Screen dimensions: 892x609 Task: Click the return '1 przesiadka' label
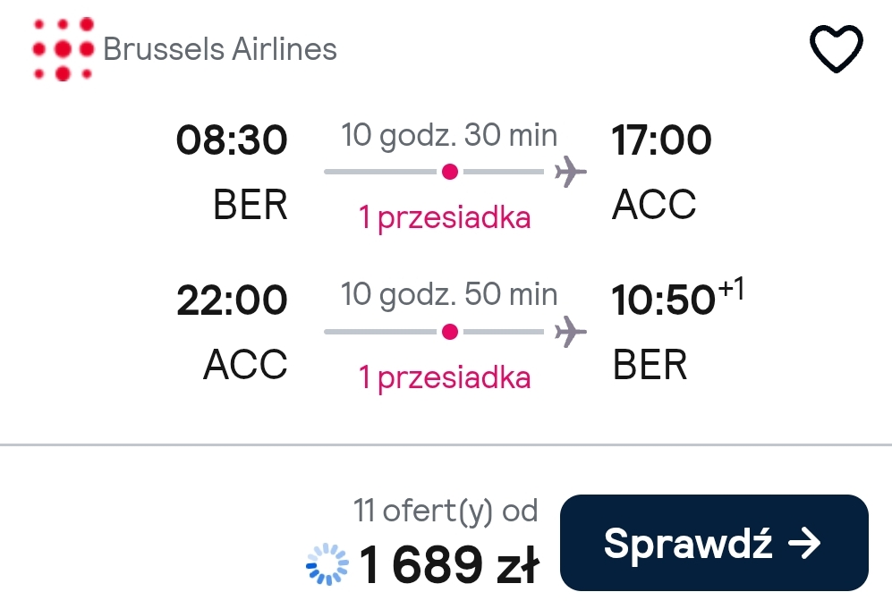pyautogui.click(x=445, y=377)
